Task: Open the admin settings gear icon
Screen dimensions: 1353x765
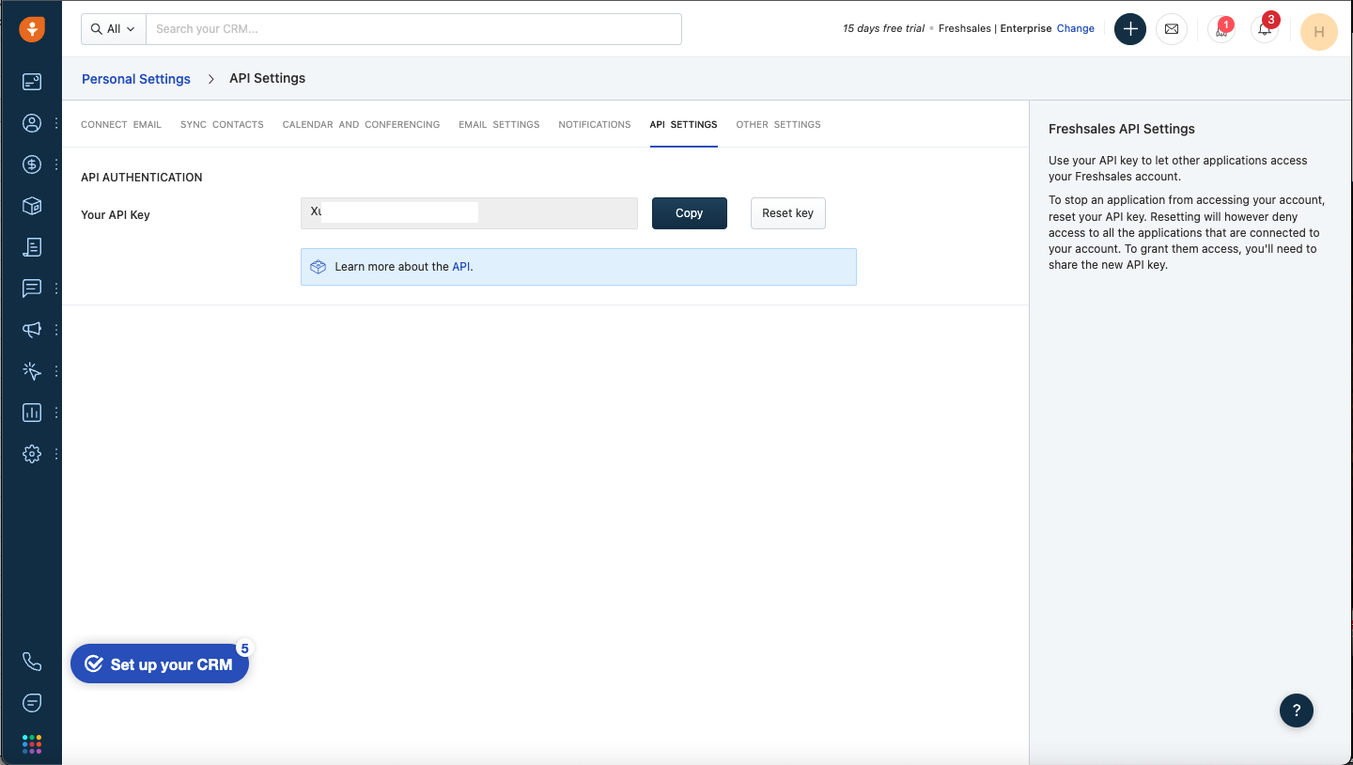Action: click(x=32, y=454)
